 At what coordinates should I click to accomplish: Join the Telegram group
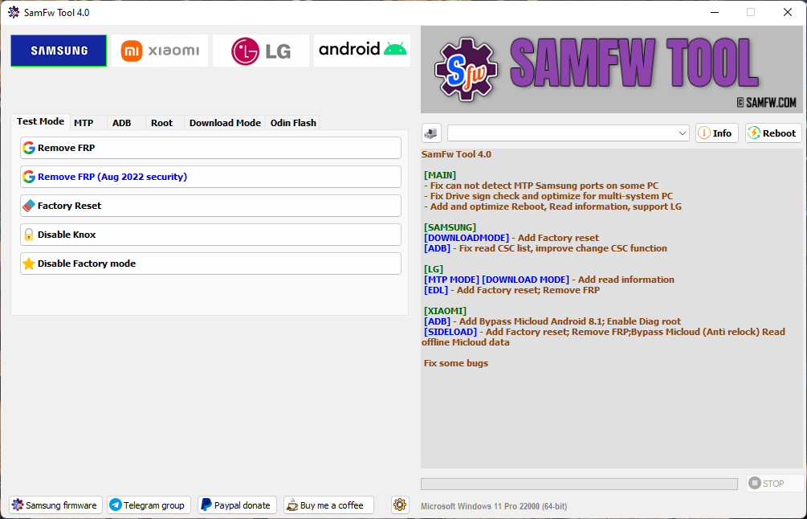point(149,505)
